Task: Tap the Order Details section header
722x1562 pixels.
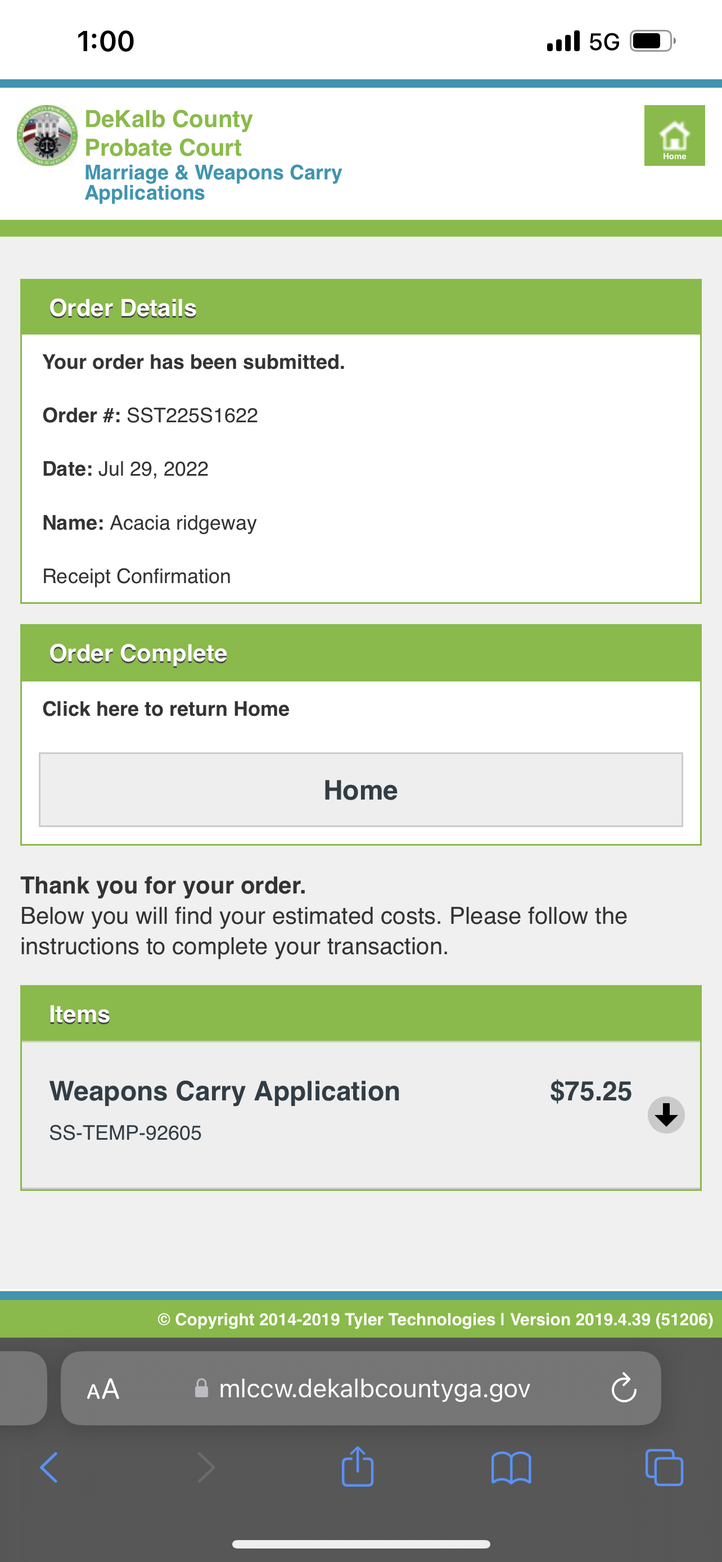Action: click(360, 308)
